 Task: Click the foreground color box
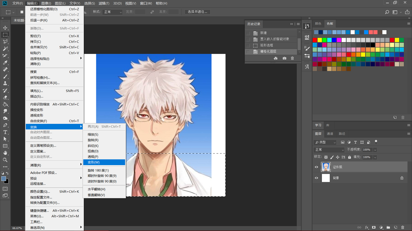4,179
